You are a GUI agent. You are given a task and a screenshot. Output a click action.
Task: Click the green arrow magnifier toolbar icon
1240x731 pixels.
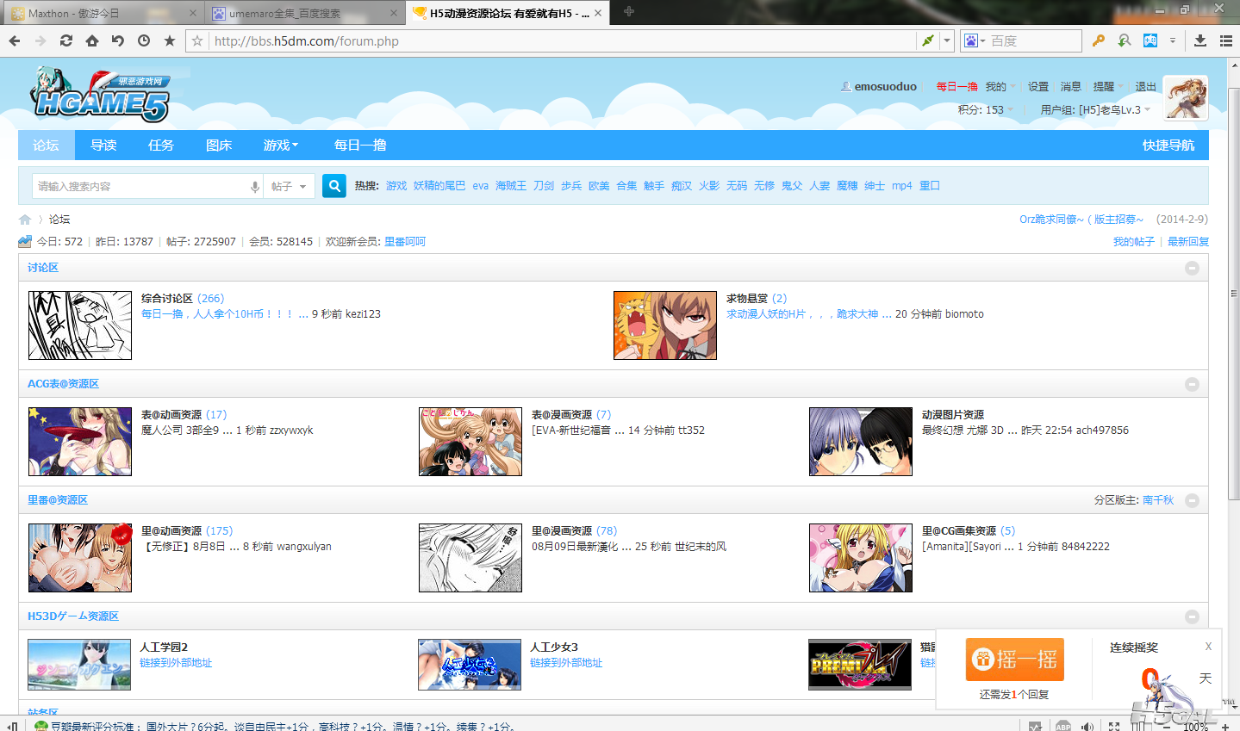click(1125, 40)
